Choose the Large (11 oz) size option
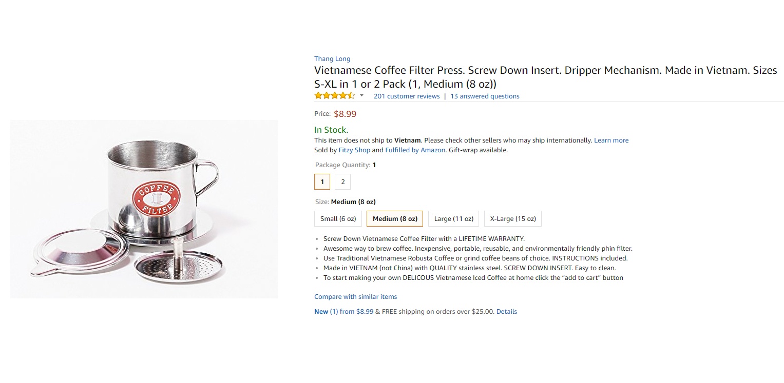Screen dimensions: 784x383 pos(453,218)
